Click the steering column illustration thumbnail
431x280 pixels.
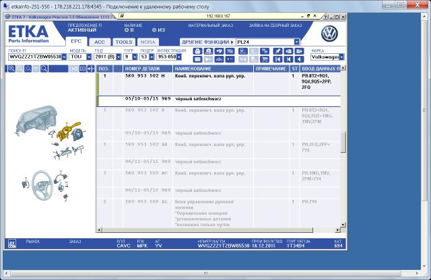pos(50,133)
